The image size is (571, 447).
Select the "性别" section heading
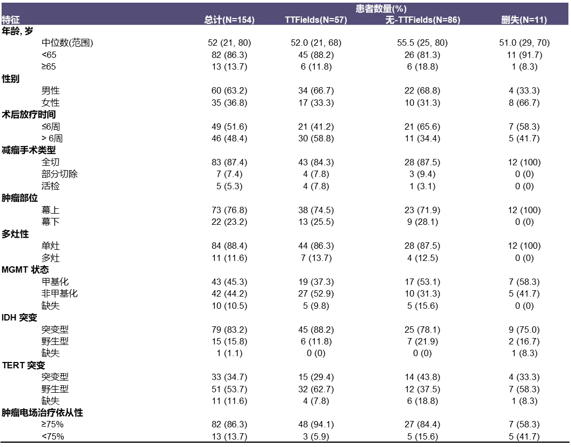pyautogui.click(x=11, y=79)
